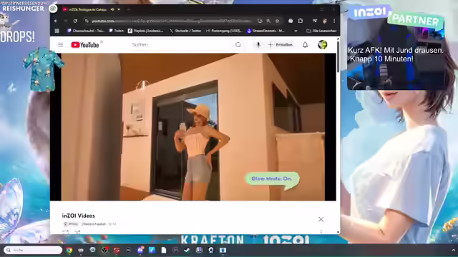The height and width of the screenshot is (257, 458).
Task: Open the white document icon on taskbar
Action: [x=164, y=250]
